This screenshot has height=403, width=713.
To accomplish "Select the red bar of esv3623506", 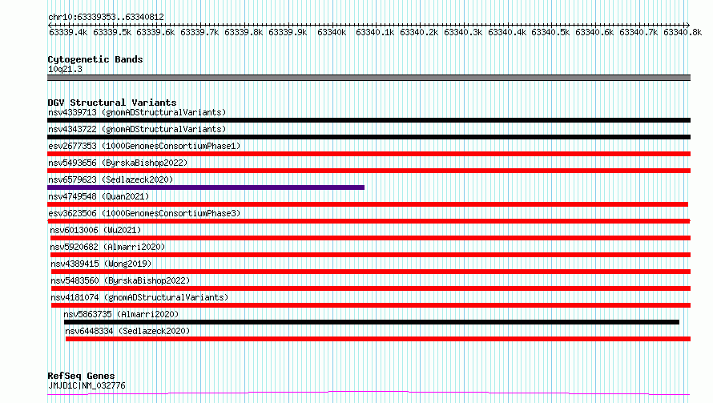I will tap(369, 221).
